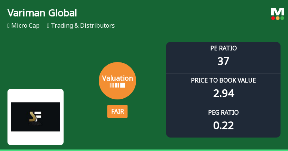Viewport: 288px width, 151px height.
Task: Click the red dot under the M logo
Action: [x=273, y=18]
